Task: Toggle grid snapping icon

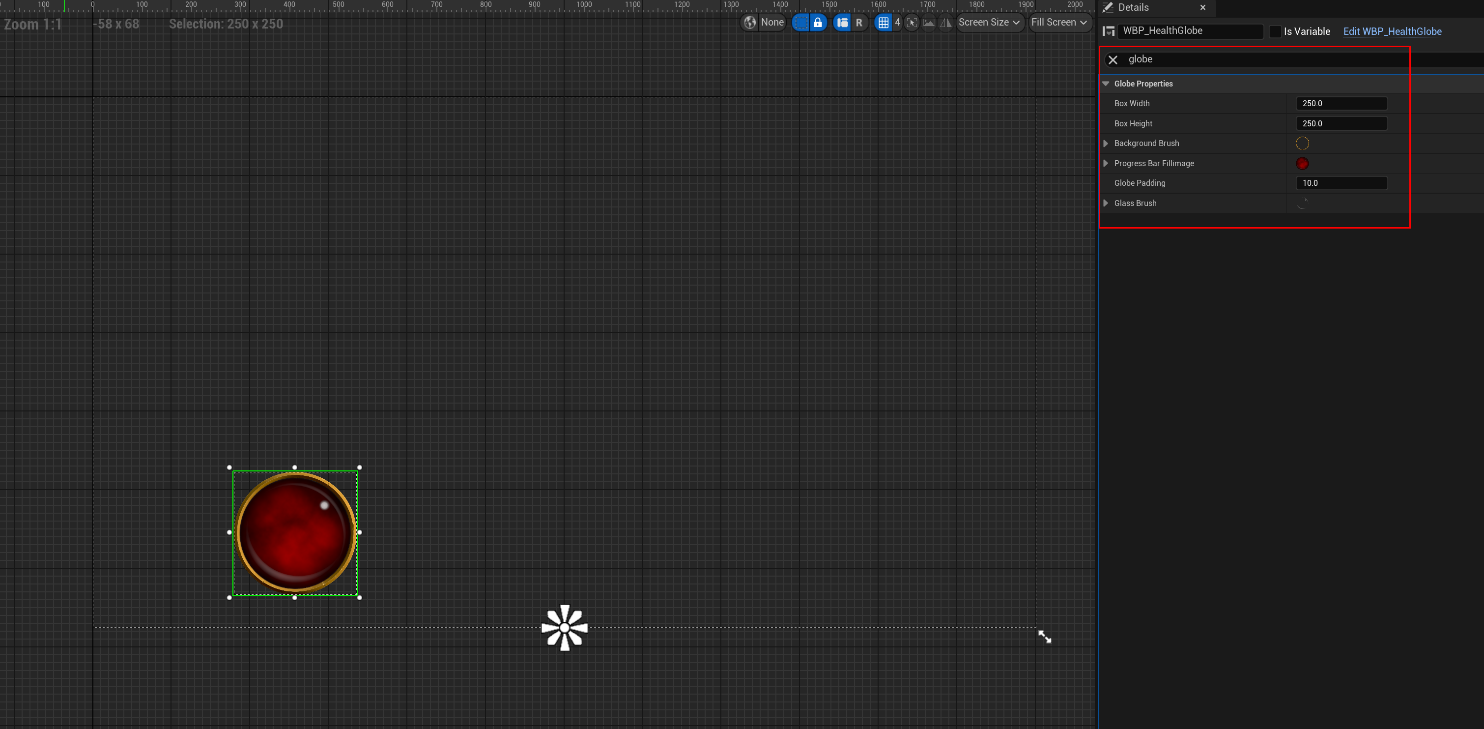Action: (883, 23)
